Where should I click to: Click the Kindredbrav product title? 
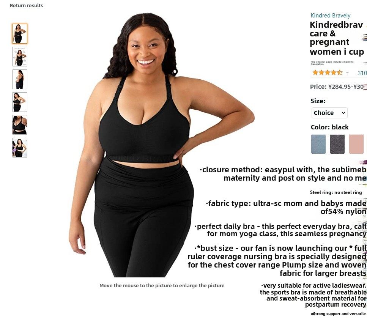point(337,38)
